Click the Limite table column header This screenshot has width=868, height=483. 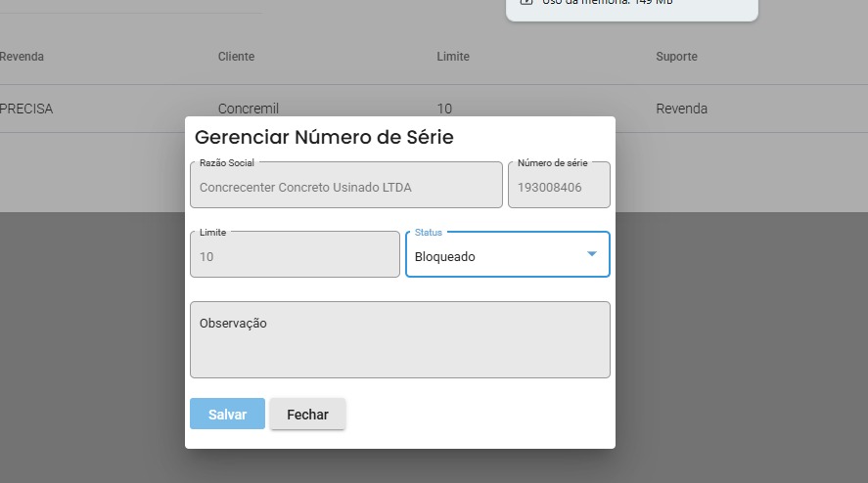[x=453, y=57]
